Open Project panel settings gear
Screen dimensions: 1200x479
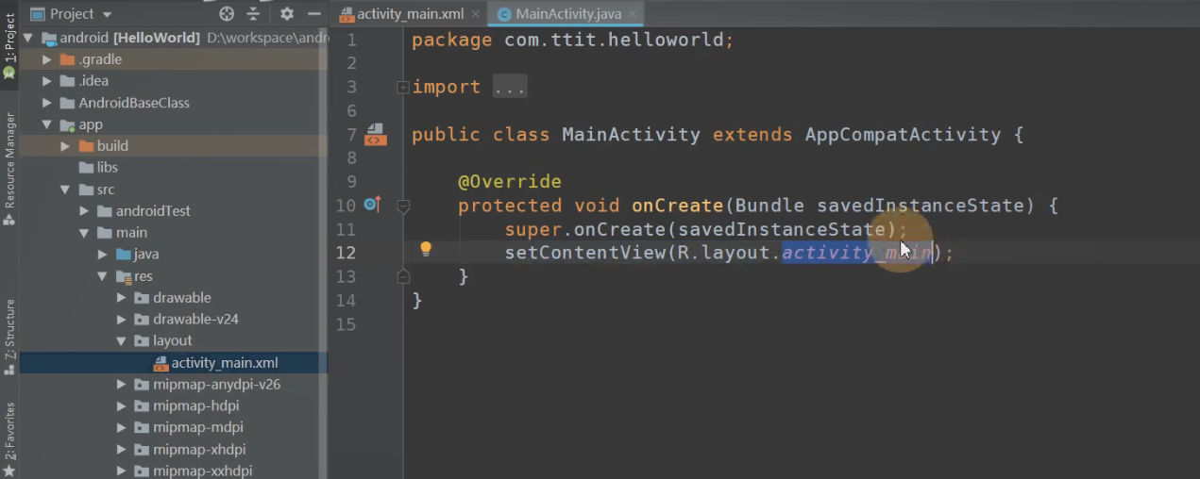287,14
